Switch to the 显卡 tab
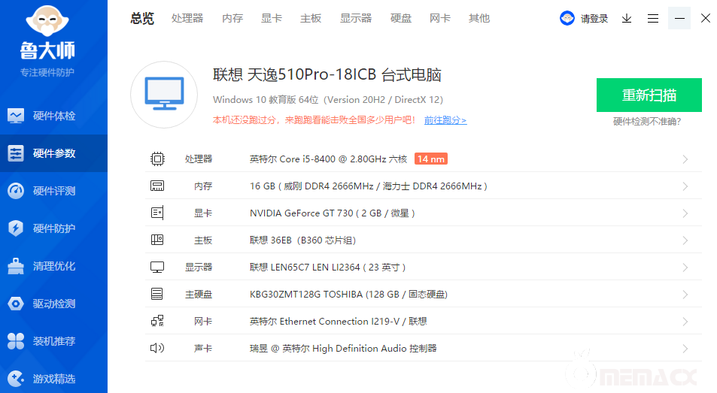 tap(272, 18)
